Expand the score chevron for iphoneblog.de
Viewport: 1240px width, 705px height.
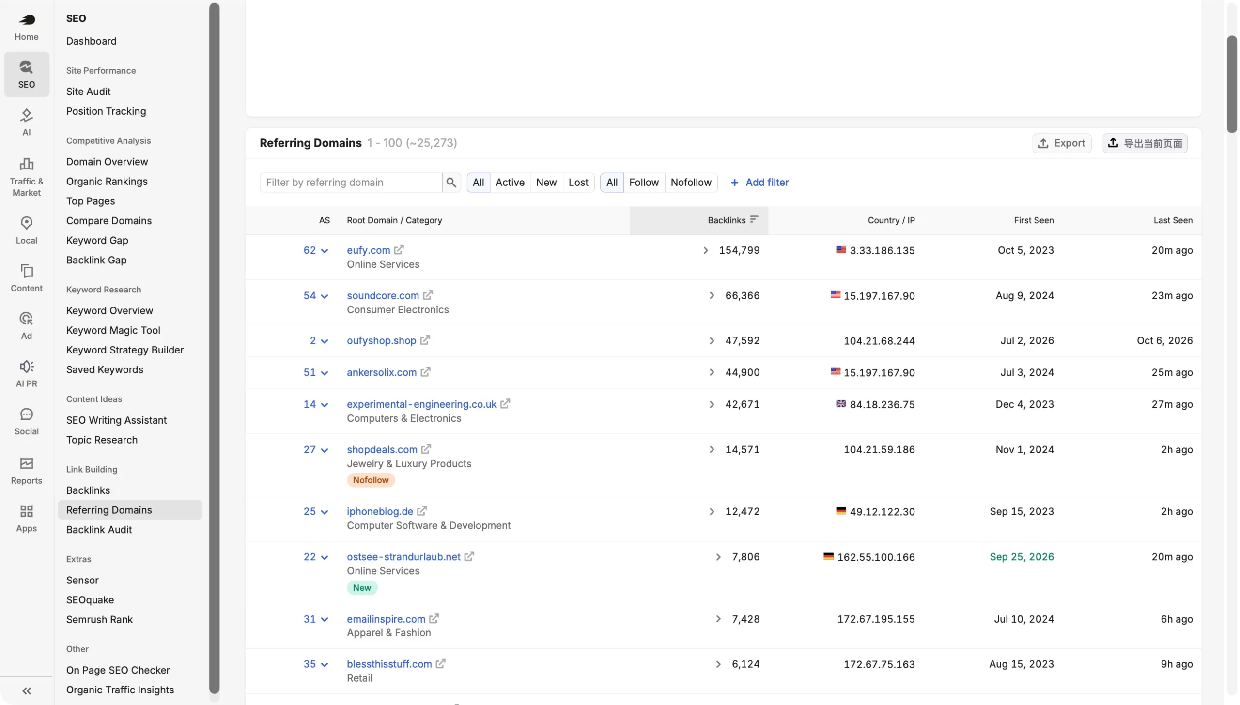(x=325, y=512)
